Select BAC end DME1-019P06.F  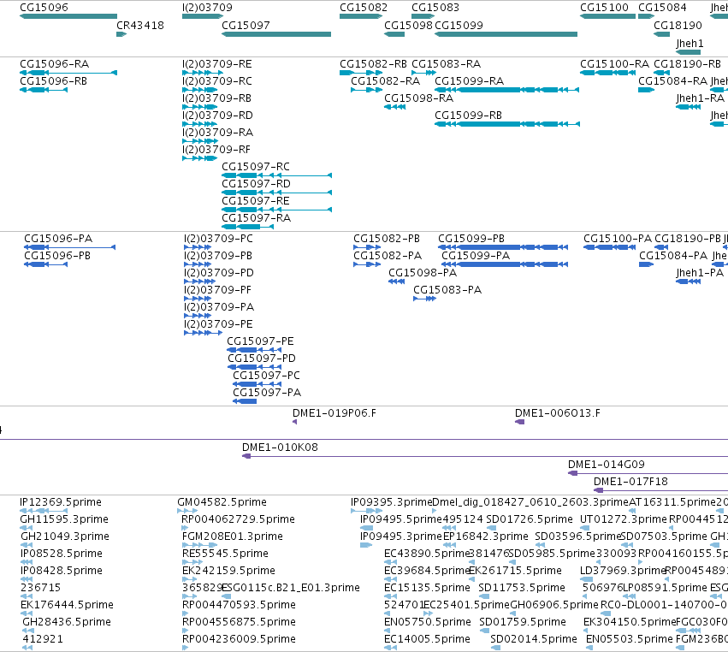(334, 413)
